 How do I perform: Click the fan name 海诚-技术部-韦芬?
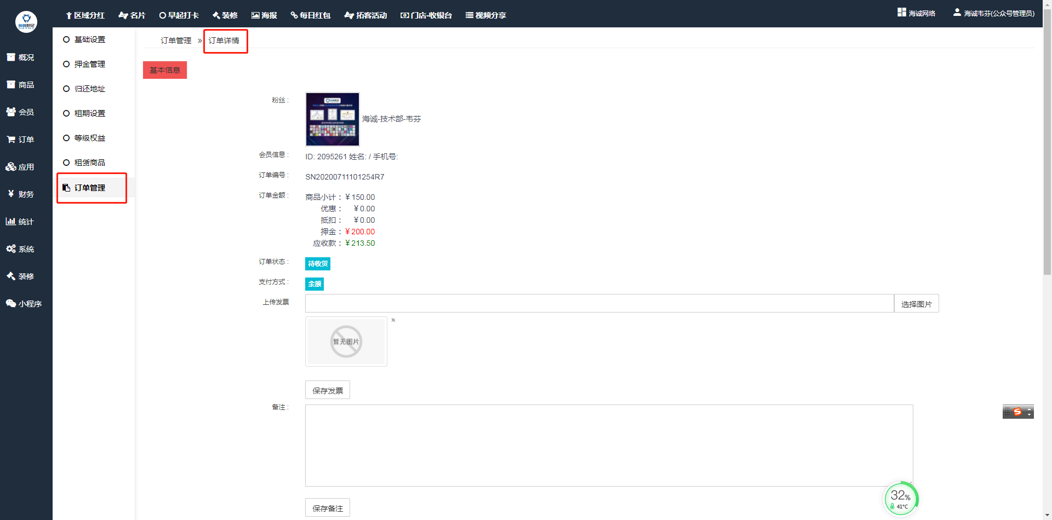coord(392,119)
